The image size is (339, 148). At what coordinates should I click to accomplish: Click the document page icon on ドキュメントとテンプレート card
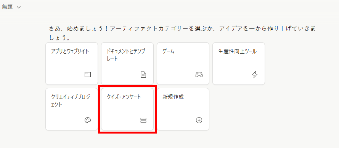(x=143, y=75)
